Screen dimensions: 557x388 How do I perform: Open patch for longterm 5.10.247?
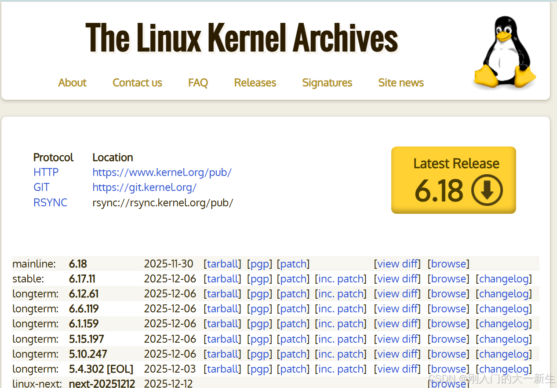coord(293,355)
